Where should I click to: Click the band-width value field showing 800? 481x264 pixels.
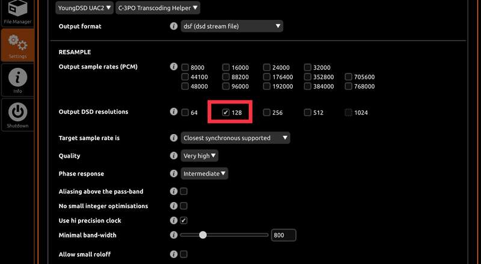[283, 235]
